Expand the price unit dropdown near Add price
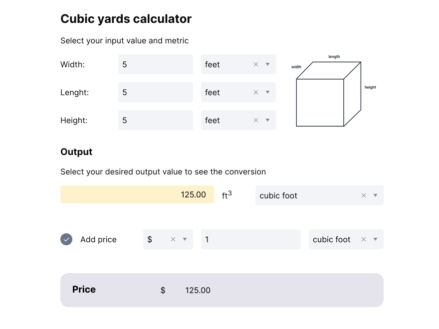Screen dimensions: 439x329 pos(375,239)
